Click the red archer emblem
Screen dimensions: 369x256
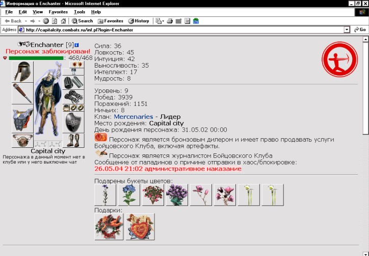pos(339,59)
